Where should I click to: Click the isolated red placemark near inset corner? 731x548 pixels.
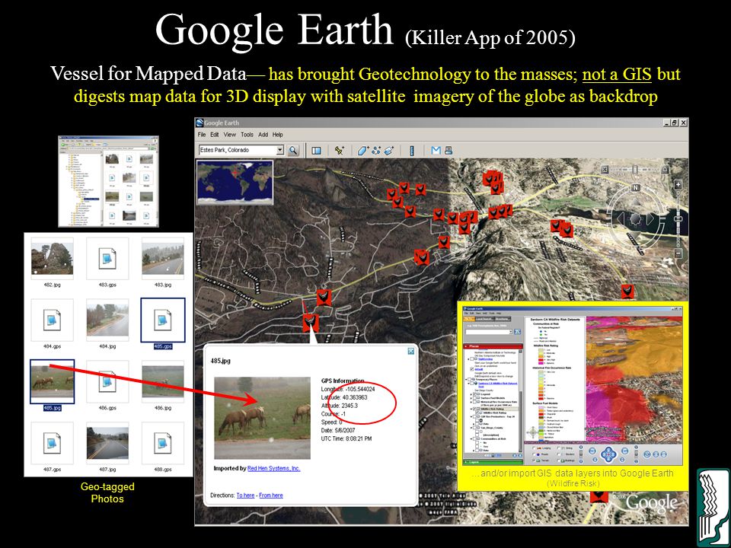[627, 292]
